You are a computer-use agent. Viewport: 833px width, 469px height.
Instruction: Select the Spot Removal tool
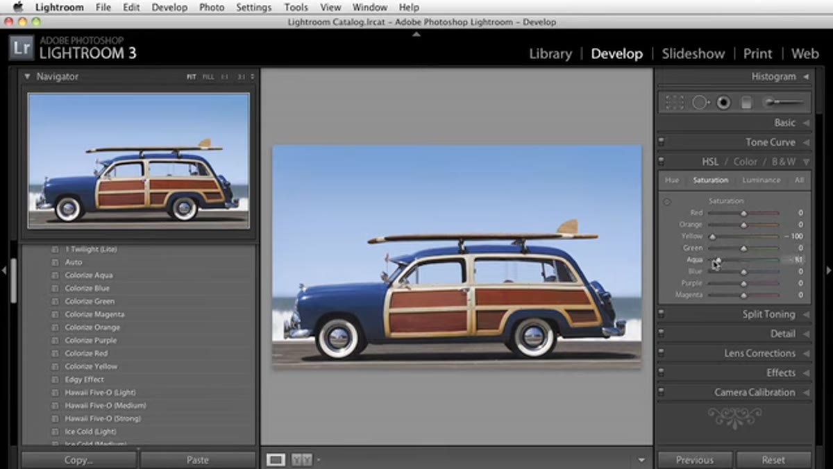click(x=700, y=103)
